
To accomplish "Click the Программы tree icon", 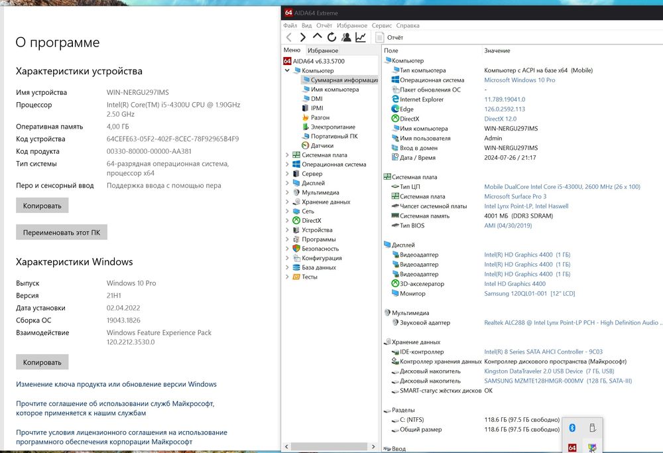I will pyautogui.click(x=296, y=239).
